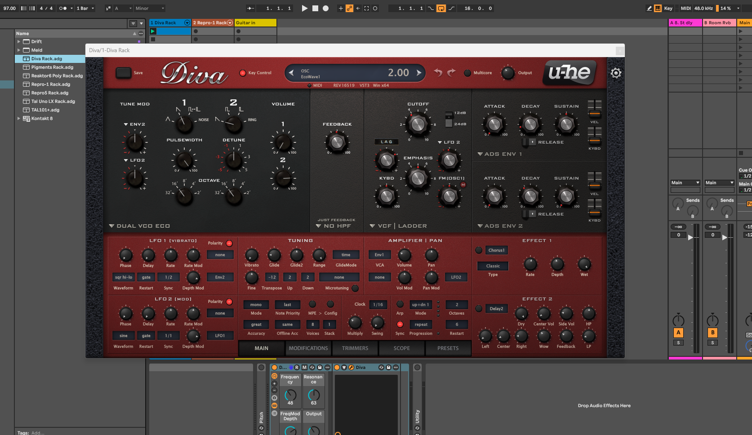
Task: Toggle LFO 2 Polarity LED
Action: tap(229, 302)
